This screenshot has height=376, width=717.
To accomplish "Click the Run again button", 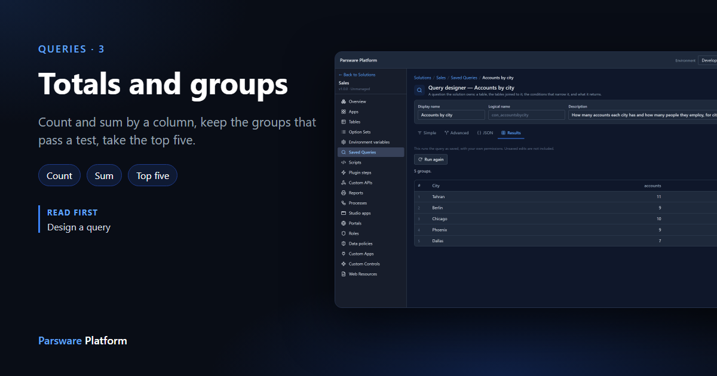I will point(431,159).
